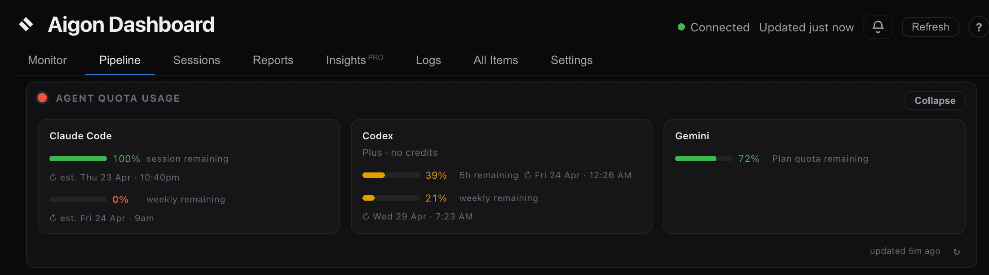Click the refresh estimate icon near Fri 24 Apr 9am
The image size is (989, 275).
(53, 218)
